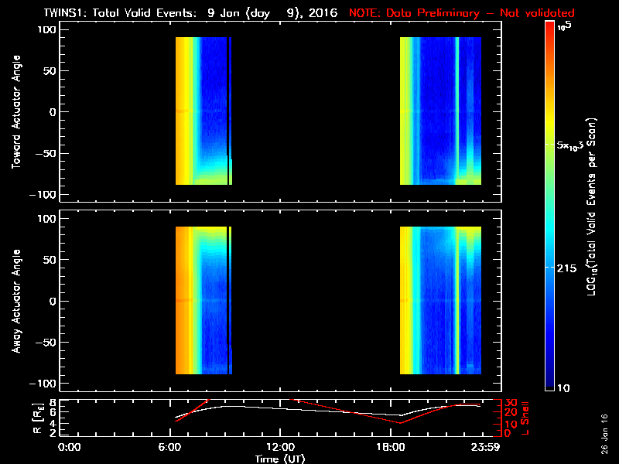This screenshot has height=464, width=619.
Task: Click the 0:00 time tick label
Action: point(70,447)
